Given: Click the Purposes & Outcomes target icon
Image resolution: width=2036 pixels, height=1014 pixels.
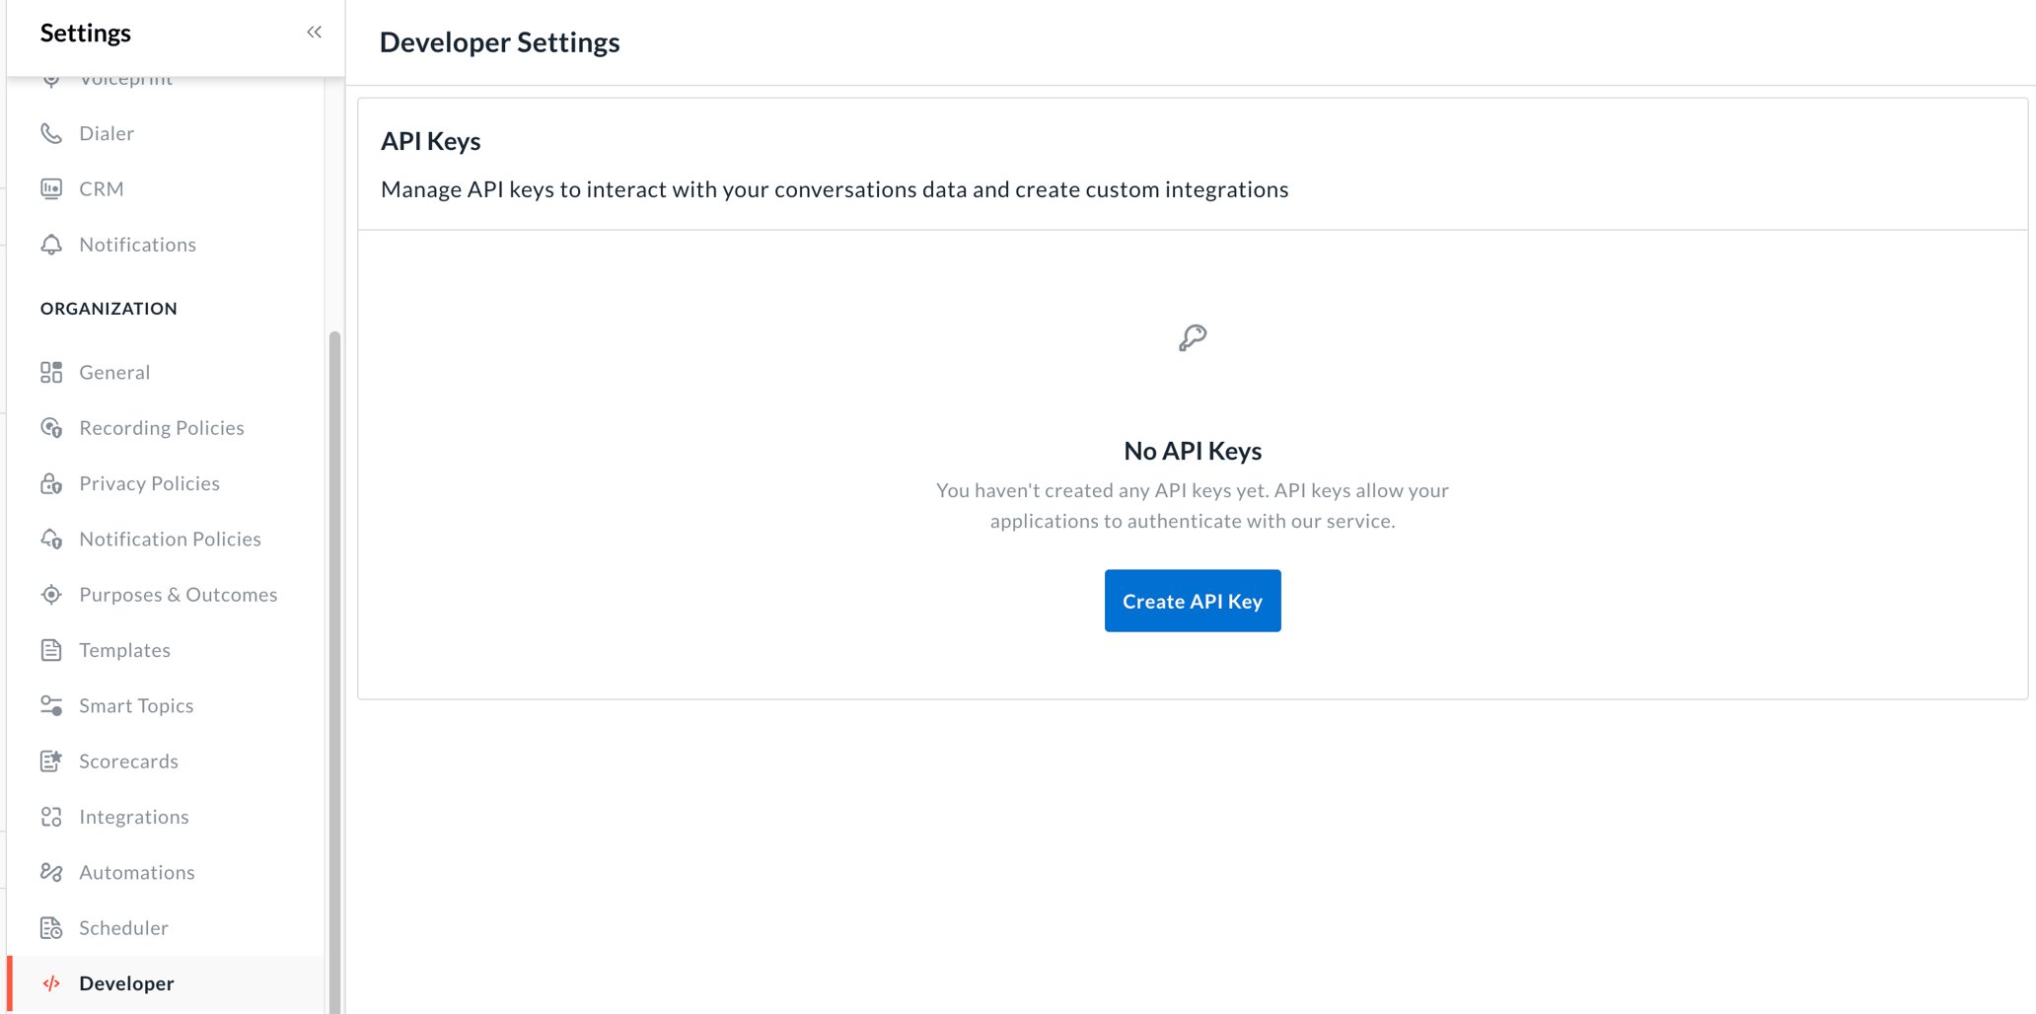Looking at the screenshot, I should coord(52,594).
